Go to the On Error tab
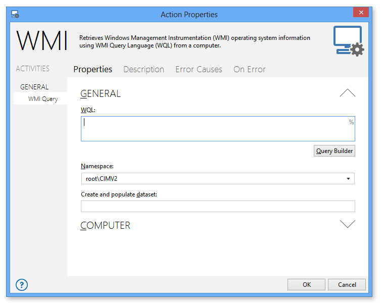 [x=249, y=69]
